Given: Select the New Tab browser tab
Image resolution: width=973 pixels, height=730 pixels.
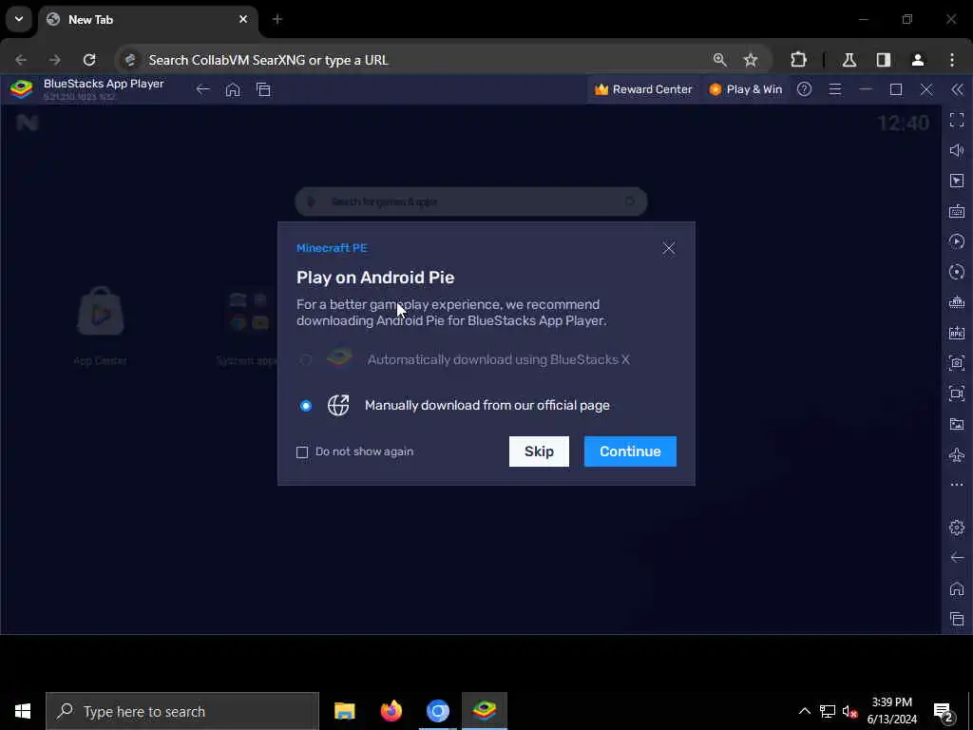Looking at the screenshot, I should 147,20.
